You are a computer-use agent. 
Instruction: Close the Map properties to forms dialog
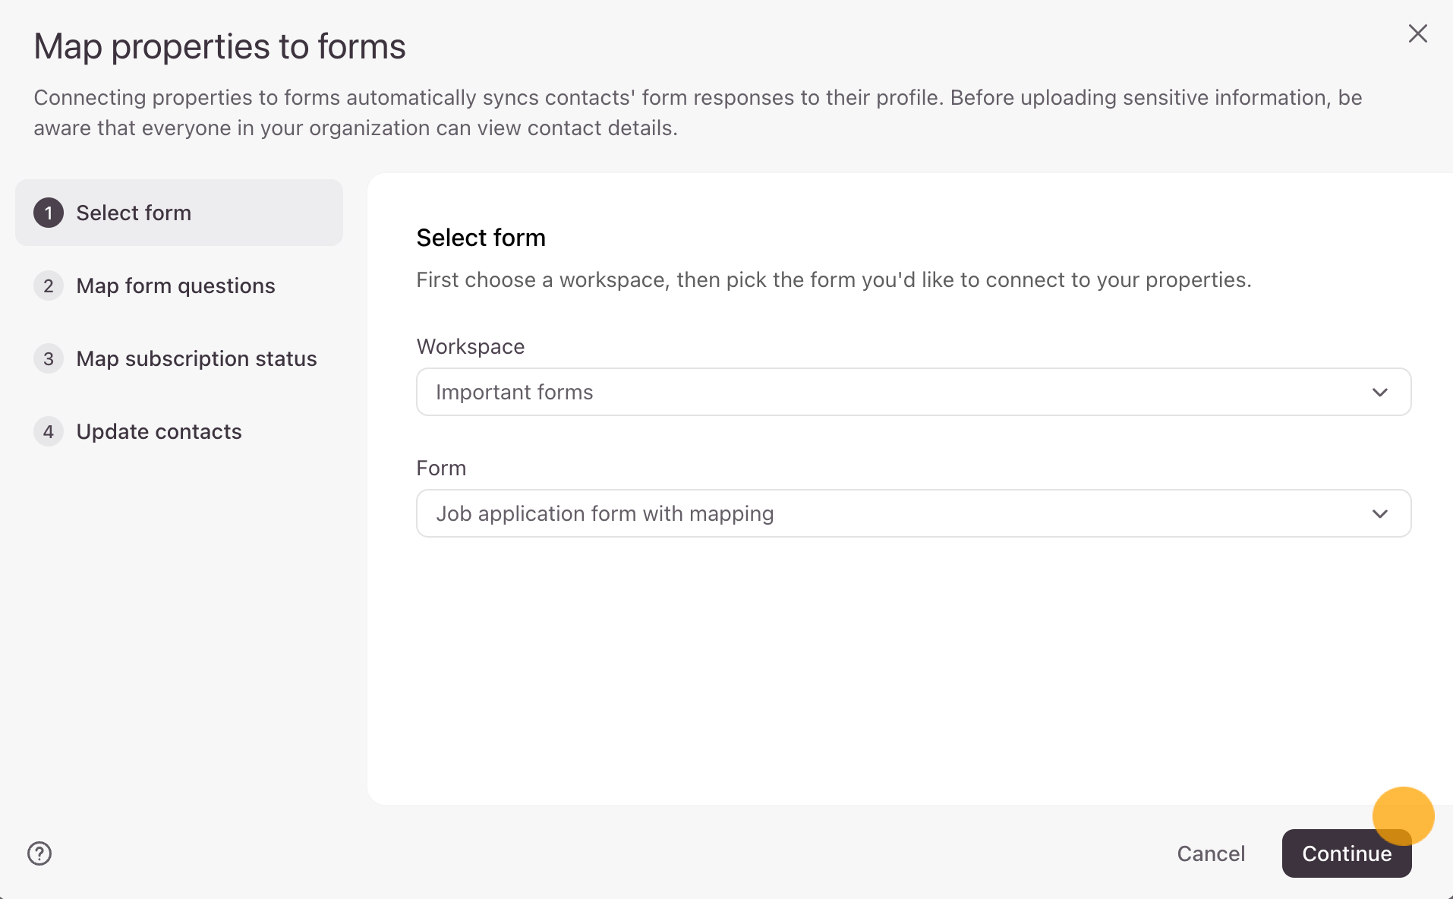(x=1417, y=33)
